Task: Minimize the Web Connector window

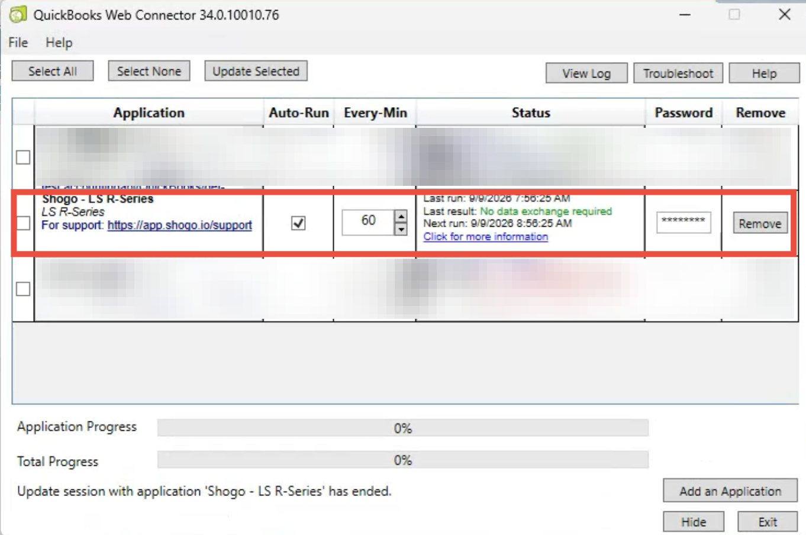Action: coord(685,14)
